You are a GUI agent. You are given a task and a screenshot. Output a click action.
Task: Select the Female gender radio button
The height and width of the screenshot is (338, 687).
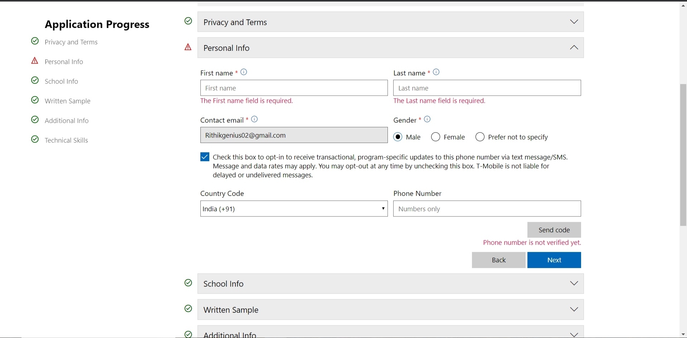(435, 137)
